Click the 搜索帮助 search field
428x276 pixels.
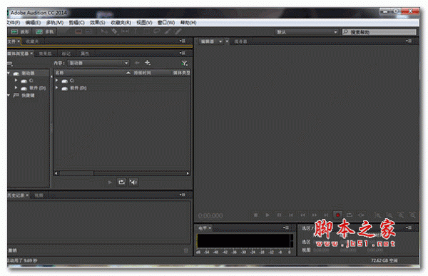click(379, 32)
